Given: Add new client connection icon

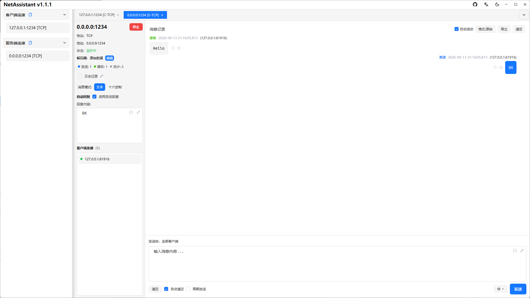Looking at the screenshot, I should tap(30, 15).
